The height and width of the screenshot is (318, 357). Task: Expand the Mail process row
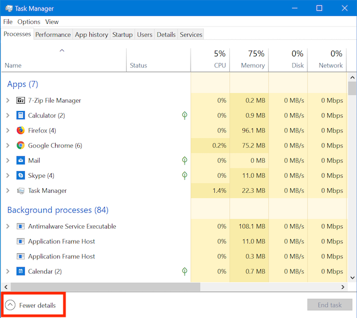tap(8, 160)
